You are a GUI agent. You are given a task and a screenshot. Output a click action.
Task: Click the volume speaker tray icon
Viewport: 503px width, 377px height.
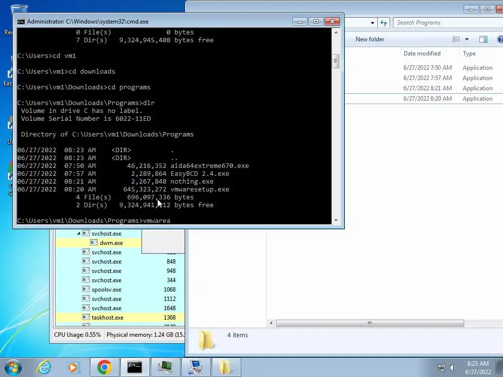(453, 368)
